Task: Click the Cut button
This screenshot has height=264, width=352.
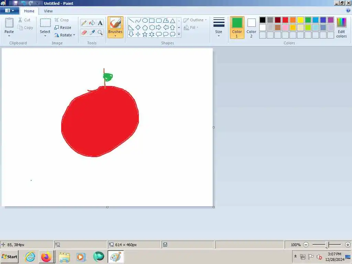Action: tap(24, 20)
